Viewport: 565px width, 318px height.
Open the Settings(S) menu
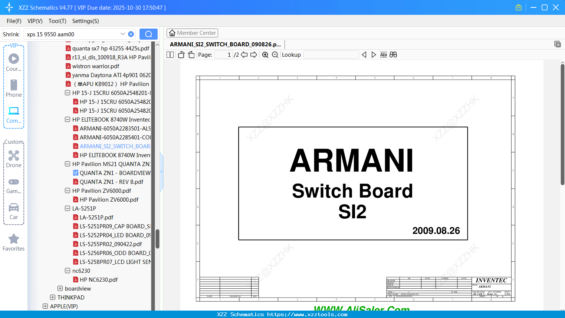coord(86,21)
